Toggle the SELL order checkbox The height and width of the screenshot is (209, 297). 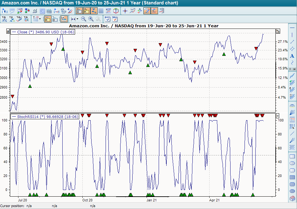(x=114, y=19)
